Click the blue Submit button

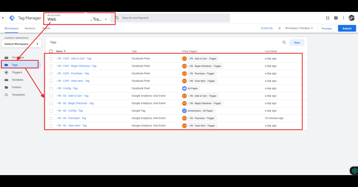point(347,28)
